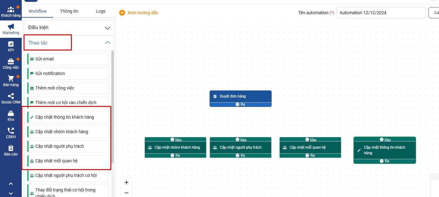Select the Gửi email action

pos(68,59)
